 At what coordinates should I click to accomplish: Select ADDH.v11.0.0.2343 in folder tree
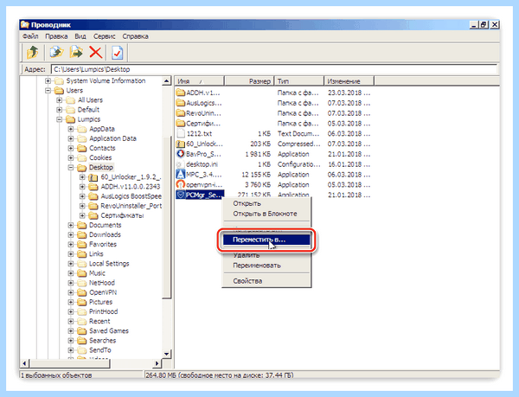click(x=131, y=187)
